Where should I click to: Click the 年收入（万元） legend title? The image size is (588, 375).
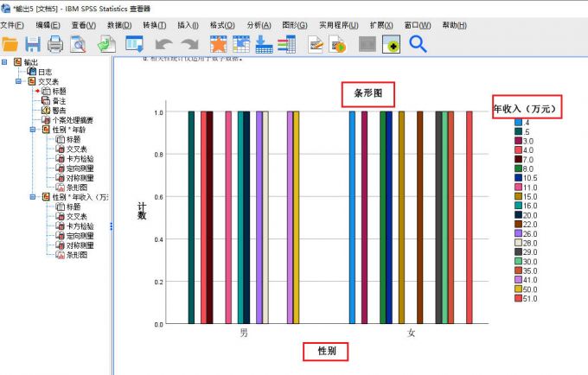pos(524,109)
